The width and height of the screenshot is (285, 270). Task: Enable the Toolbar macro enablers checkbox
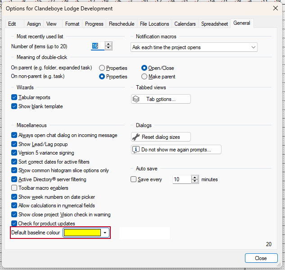coord(14,188)
